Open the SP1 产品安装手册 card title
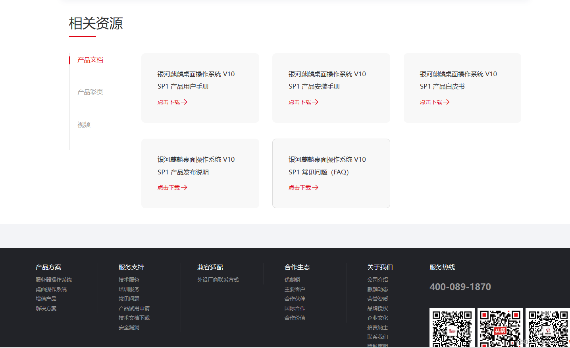Viewport: 570px width, 348px height. 327,80
